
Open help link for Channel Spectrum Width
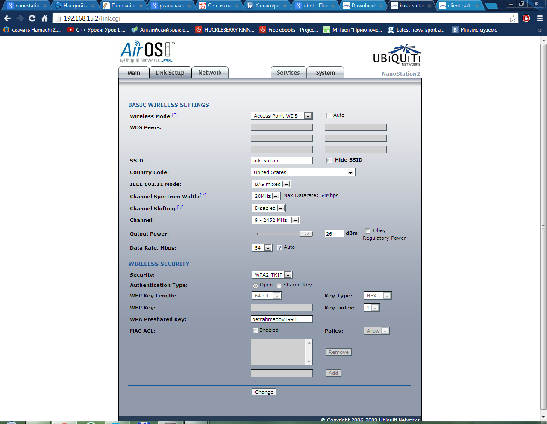tap(203, 195)
